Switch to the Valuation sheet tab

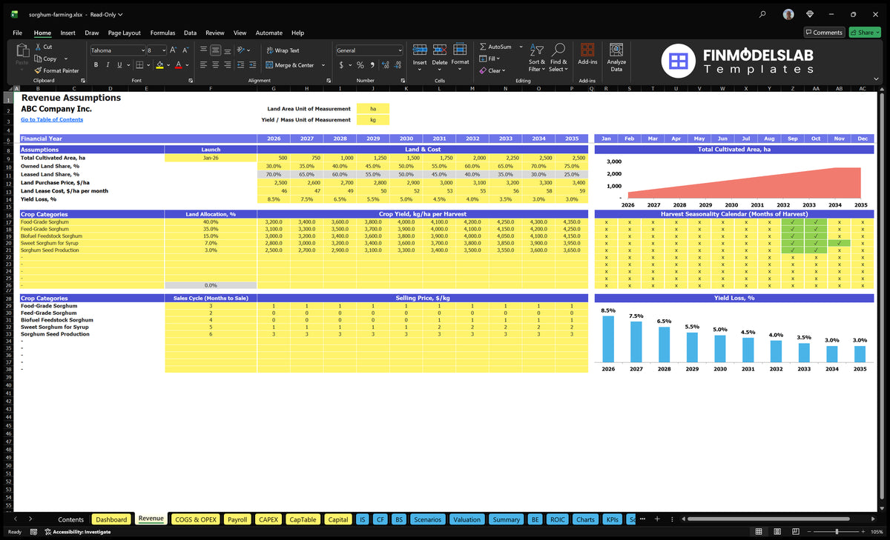click(x=467, y=519)
